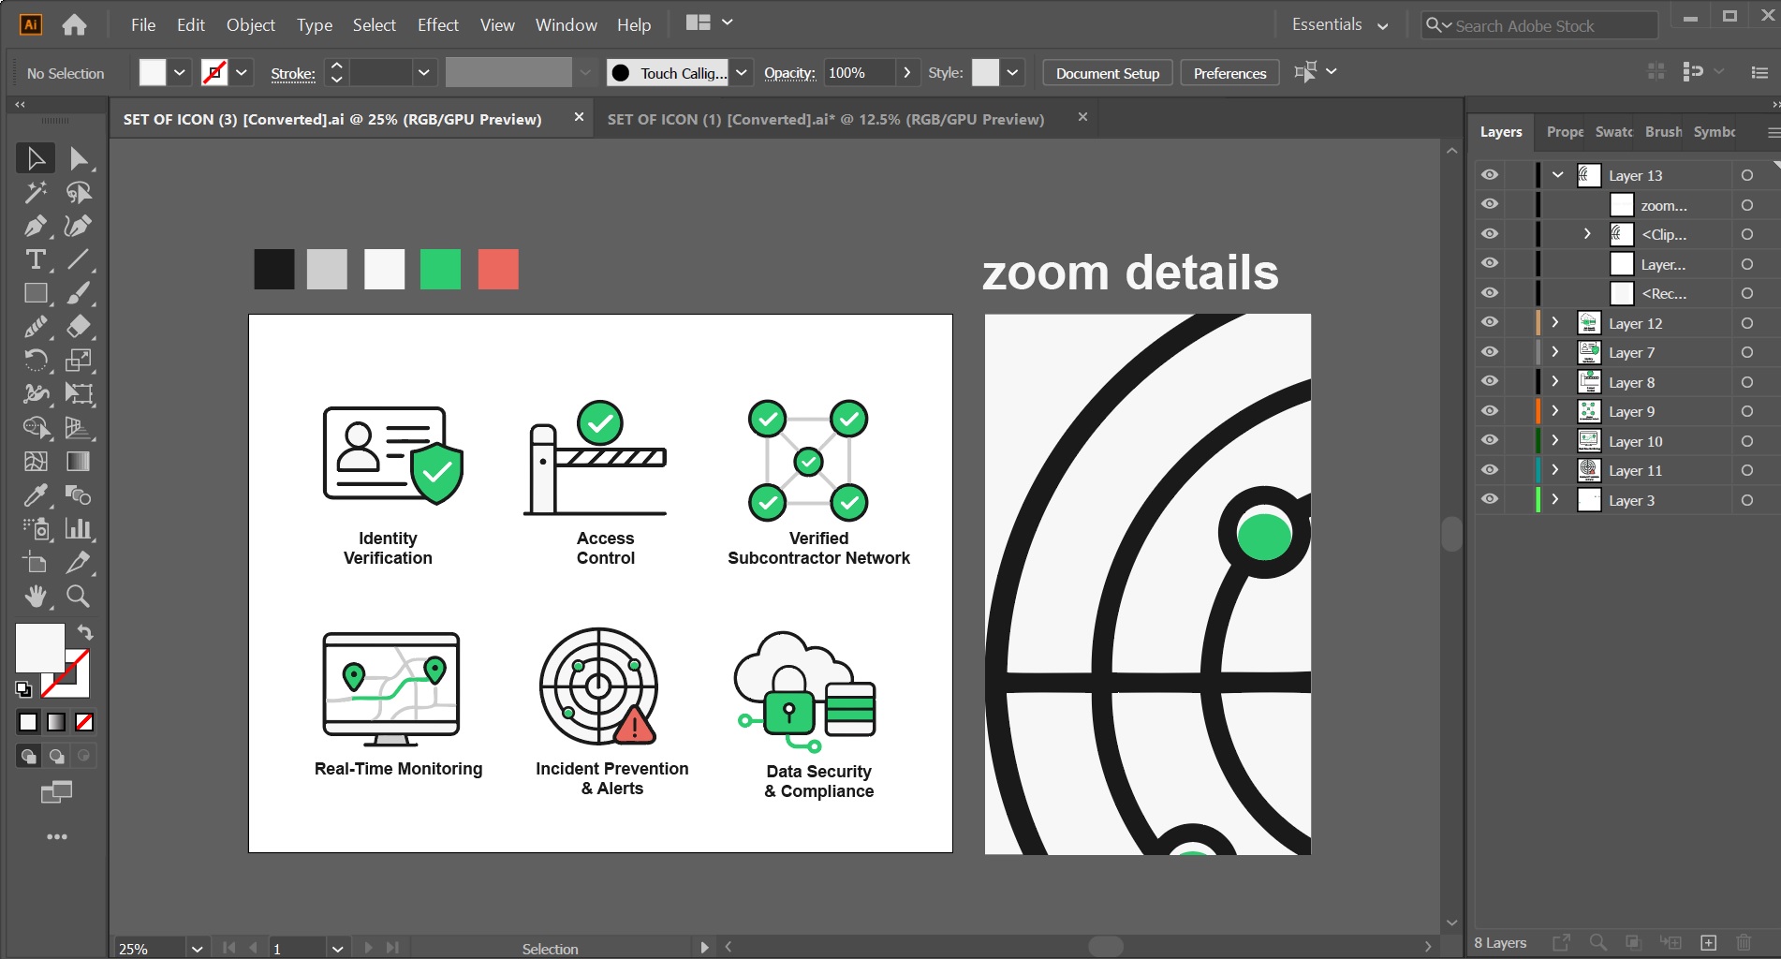
Task: Select the Hand tool
Action: tap(35, 596)
